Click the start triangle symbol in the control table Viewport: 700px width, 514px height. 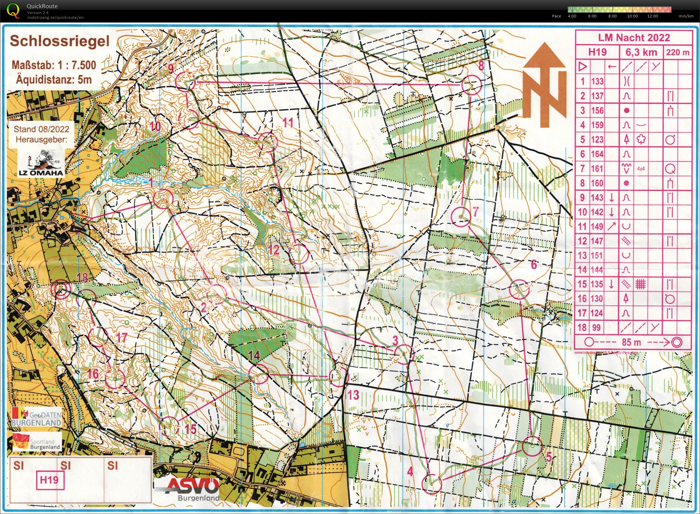(x=582, y=66)
